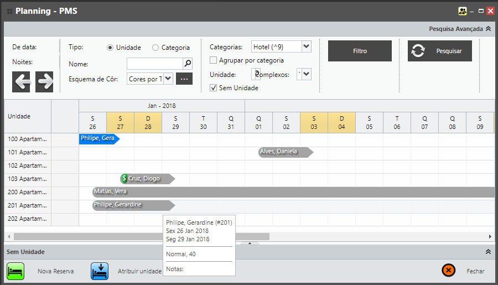Uncheck the Sem Unidade checkbox
Viewport: 498px width, 285px height.
pyautogui.click(x=214, y=87)
